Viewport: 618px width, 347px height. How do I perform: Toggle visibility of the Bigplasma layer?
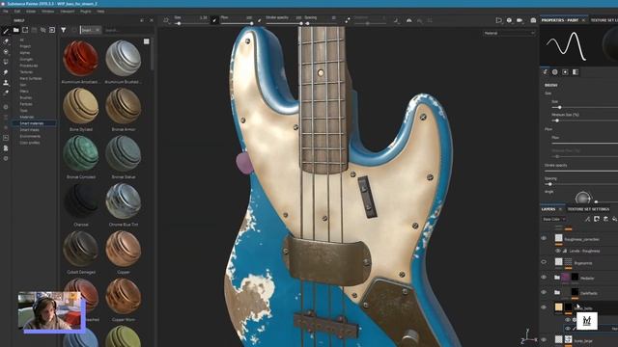[x=544, y=262]
